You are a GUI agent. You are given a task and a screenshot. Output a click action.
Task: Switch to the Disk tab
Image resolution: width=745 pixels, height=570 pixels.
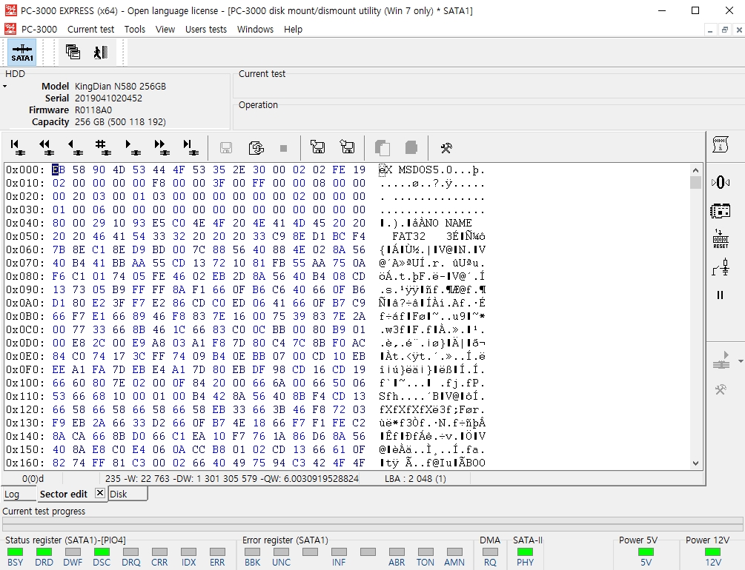tap(119, 494)
